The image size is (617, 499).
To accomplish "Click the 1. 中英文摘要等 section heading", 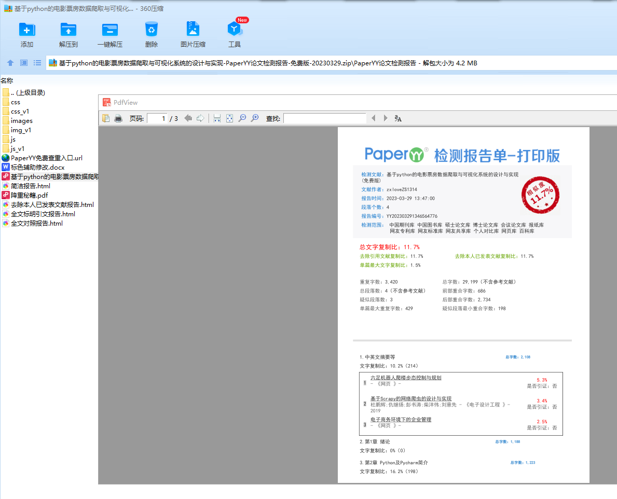I will coord(377,357).
